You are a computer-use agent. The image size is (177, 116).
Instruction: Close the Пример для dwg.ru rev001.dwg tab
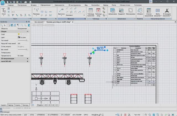(72, 22)
